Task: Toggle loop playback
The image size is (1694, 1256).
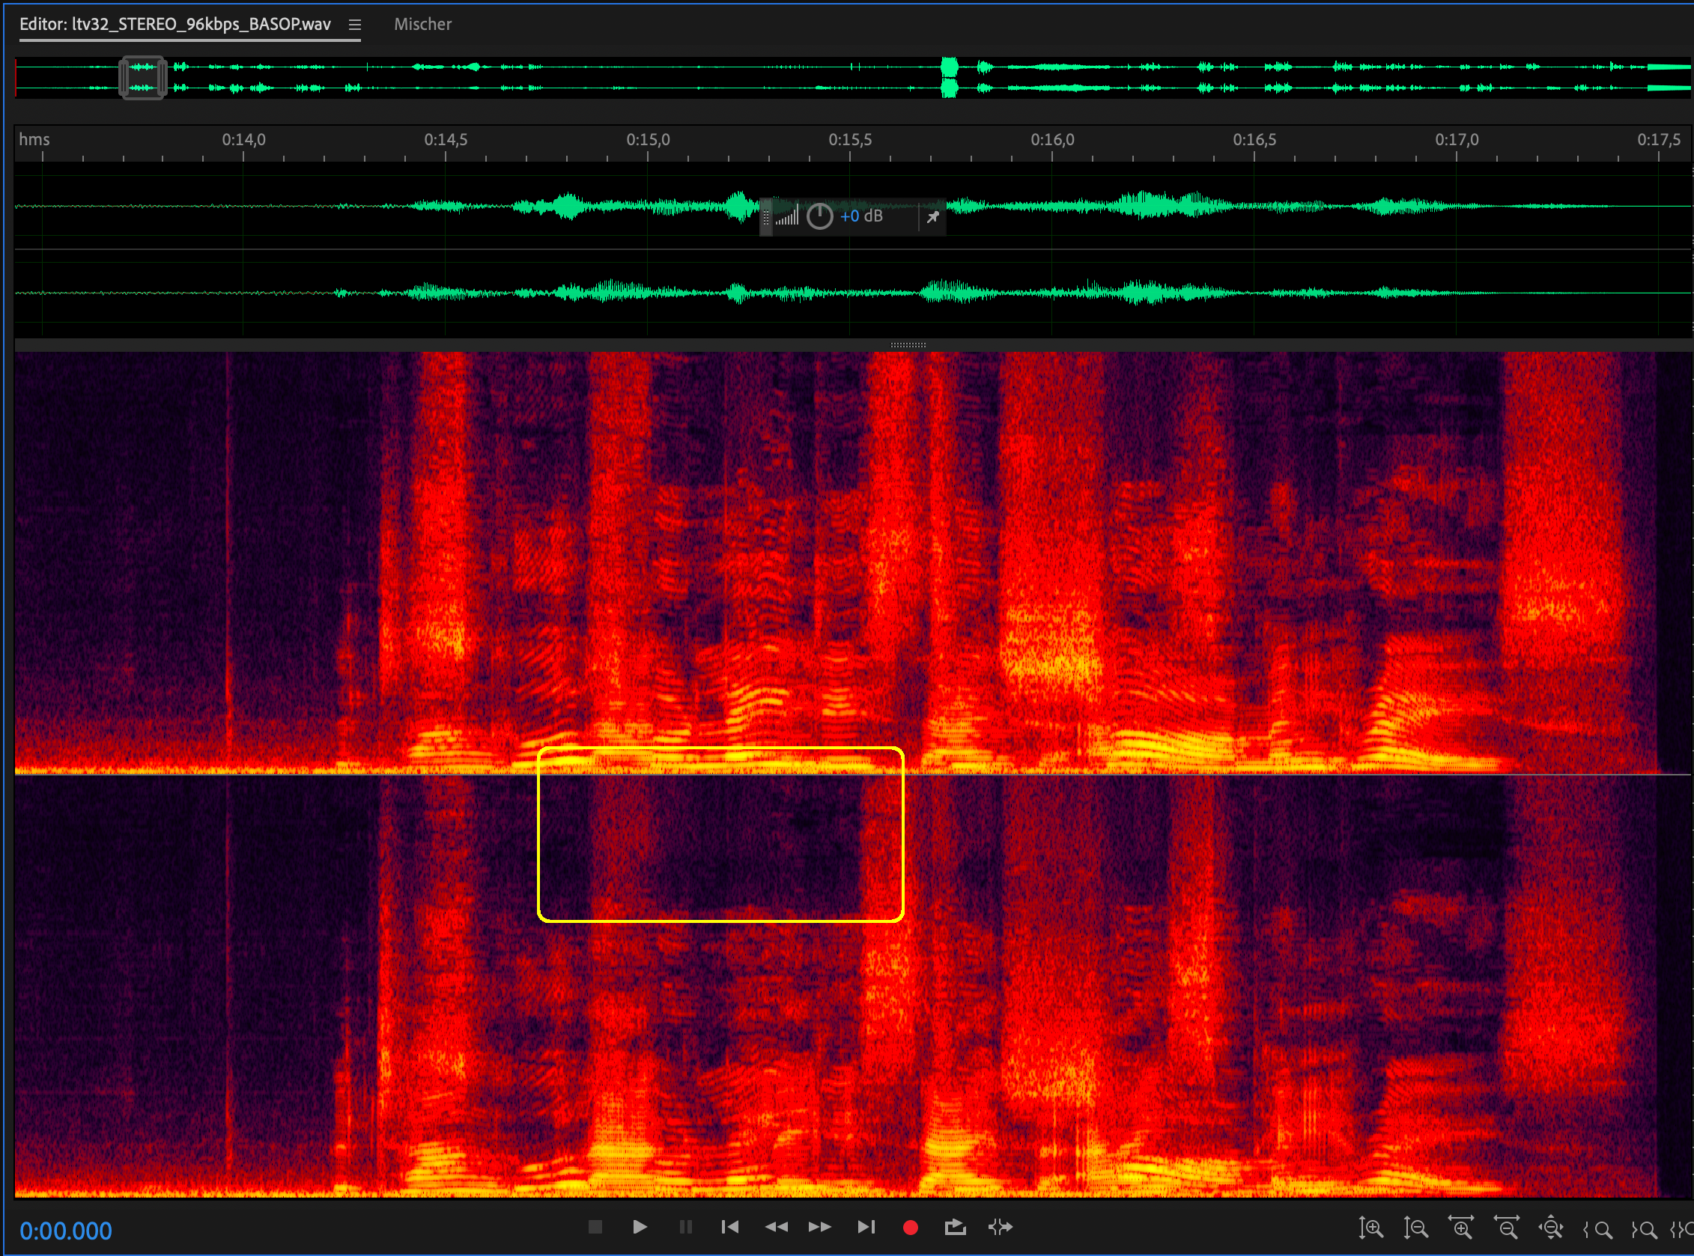Action: click(x=955, y=1227)
